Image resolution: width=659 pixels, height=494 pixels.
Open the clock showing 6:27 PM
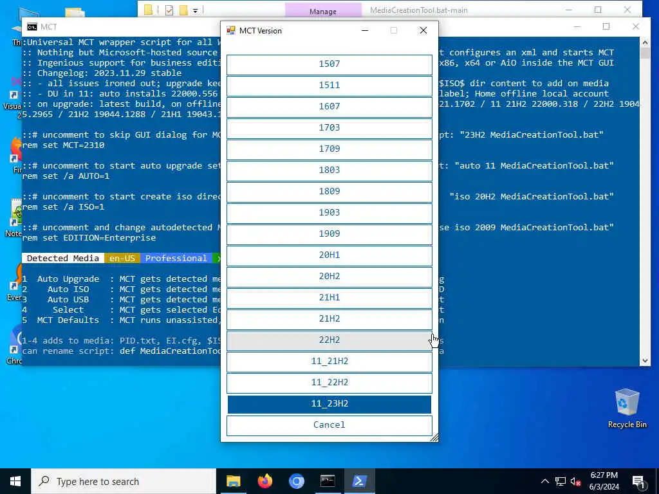[604, 481]
